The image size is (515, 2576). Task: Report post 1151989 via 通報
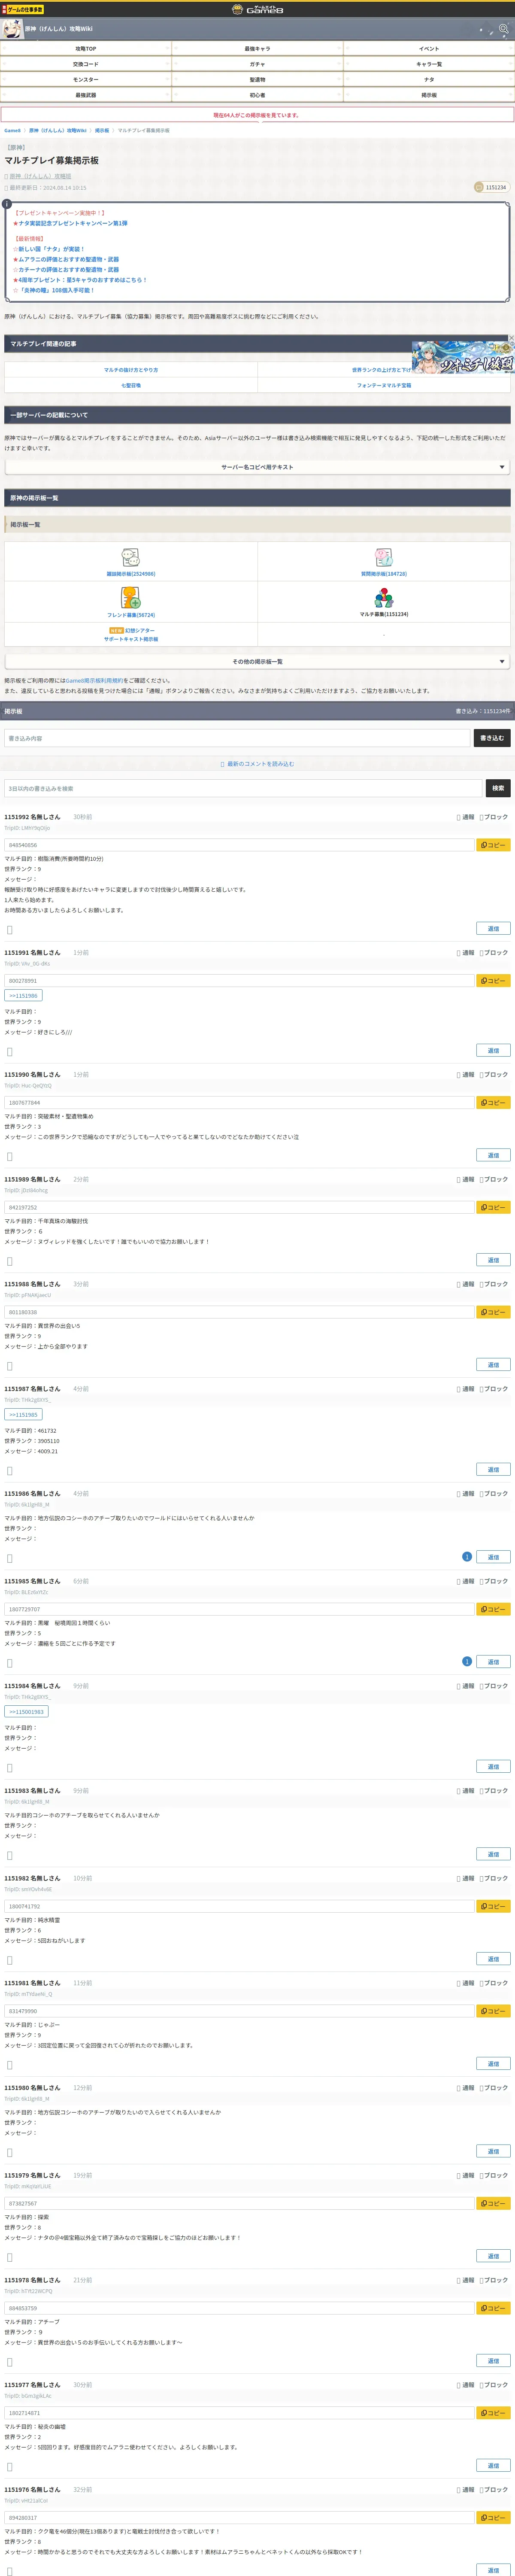466,1179
